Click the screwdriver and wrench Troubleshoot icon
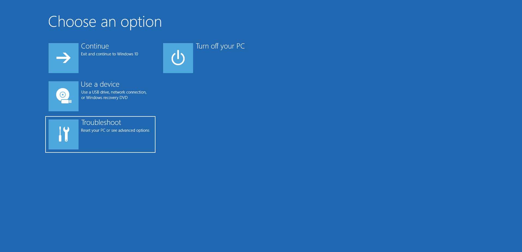Image resolution: width=522 pixels, height=252 pixels. coord(63,134)
